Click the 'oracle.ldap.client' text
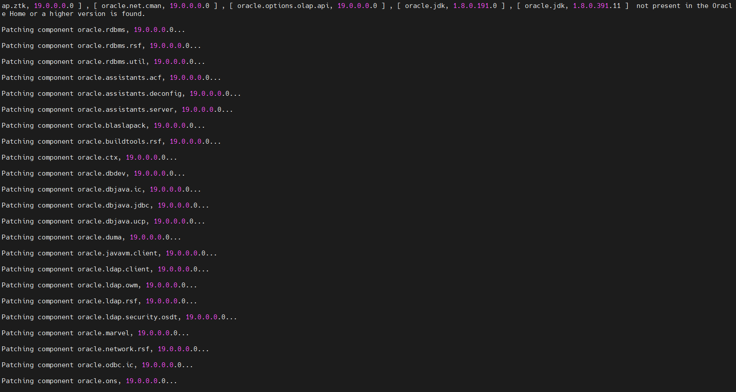The width and height of the screenshot is (736, 392). [x=114, y=269]
